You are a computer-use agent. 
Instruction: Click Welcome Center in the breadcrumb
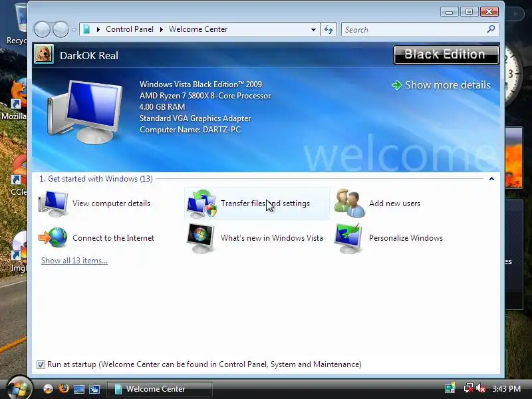pos(198,29)
